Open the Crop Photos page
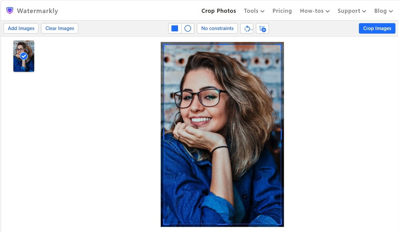Screen dimensions: 399x232 click(219, 11)
